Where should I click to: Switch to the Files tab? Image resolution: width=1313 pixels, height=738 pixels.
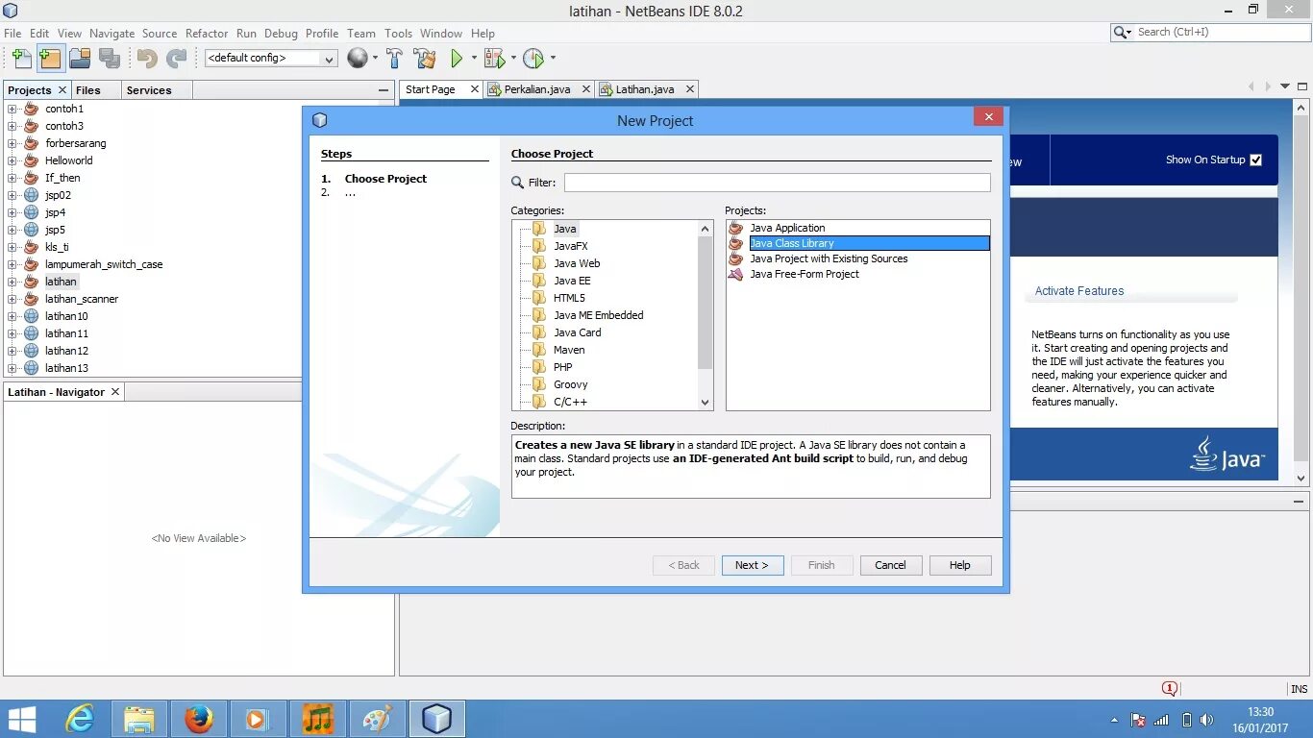(x=87, y=90)
